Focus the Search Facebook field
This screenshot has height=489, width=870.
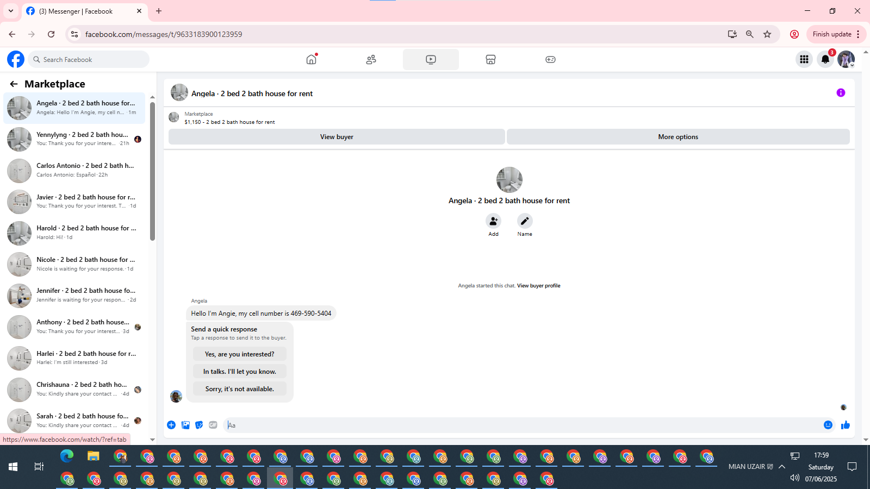coord(89,59)
